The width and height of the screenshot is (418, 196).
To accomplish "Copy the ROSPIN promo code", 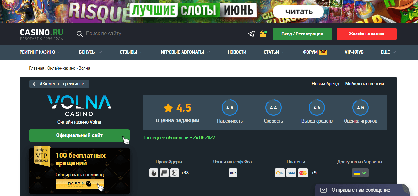I will (79, 184).
